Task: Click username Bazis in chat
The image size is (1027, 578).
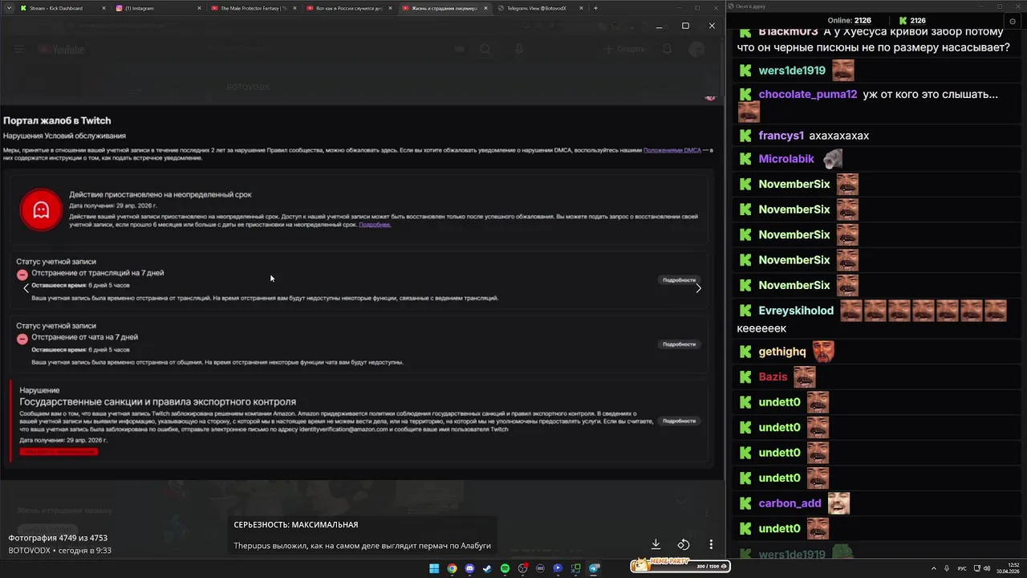Action: (773, 377)
